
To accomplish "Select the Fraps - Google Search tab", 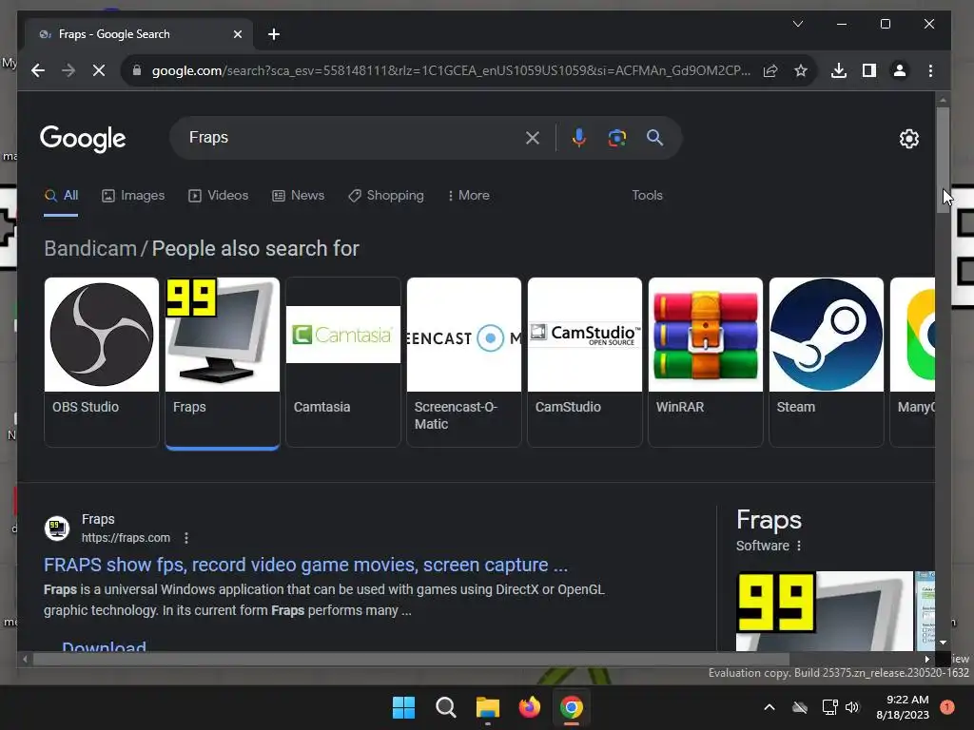I will [139, 34].
